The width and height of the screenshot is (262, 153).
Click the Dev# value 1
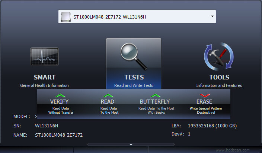click(x=189, y=134)
